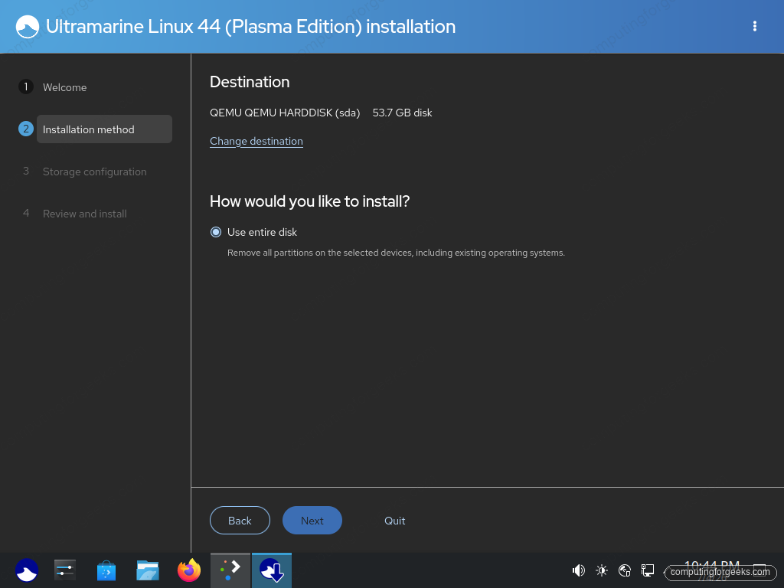Click the 'How would you like to install?' heading
The height and width of the screenshot is (588, 784).
point(309,201)
